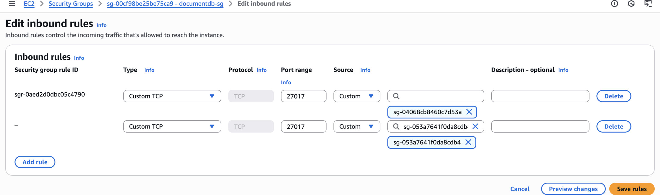Viewport: 660px width, 195px height.
Task: Open the first rule's Custom source dropdown
Action: pyautogui.click(x=356, y=96)
